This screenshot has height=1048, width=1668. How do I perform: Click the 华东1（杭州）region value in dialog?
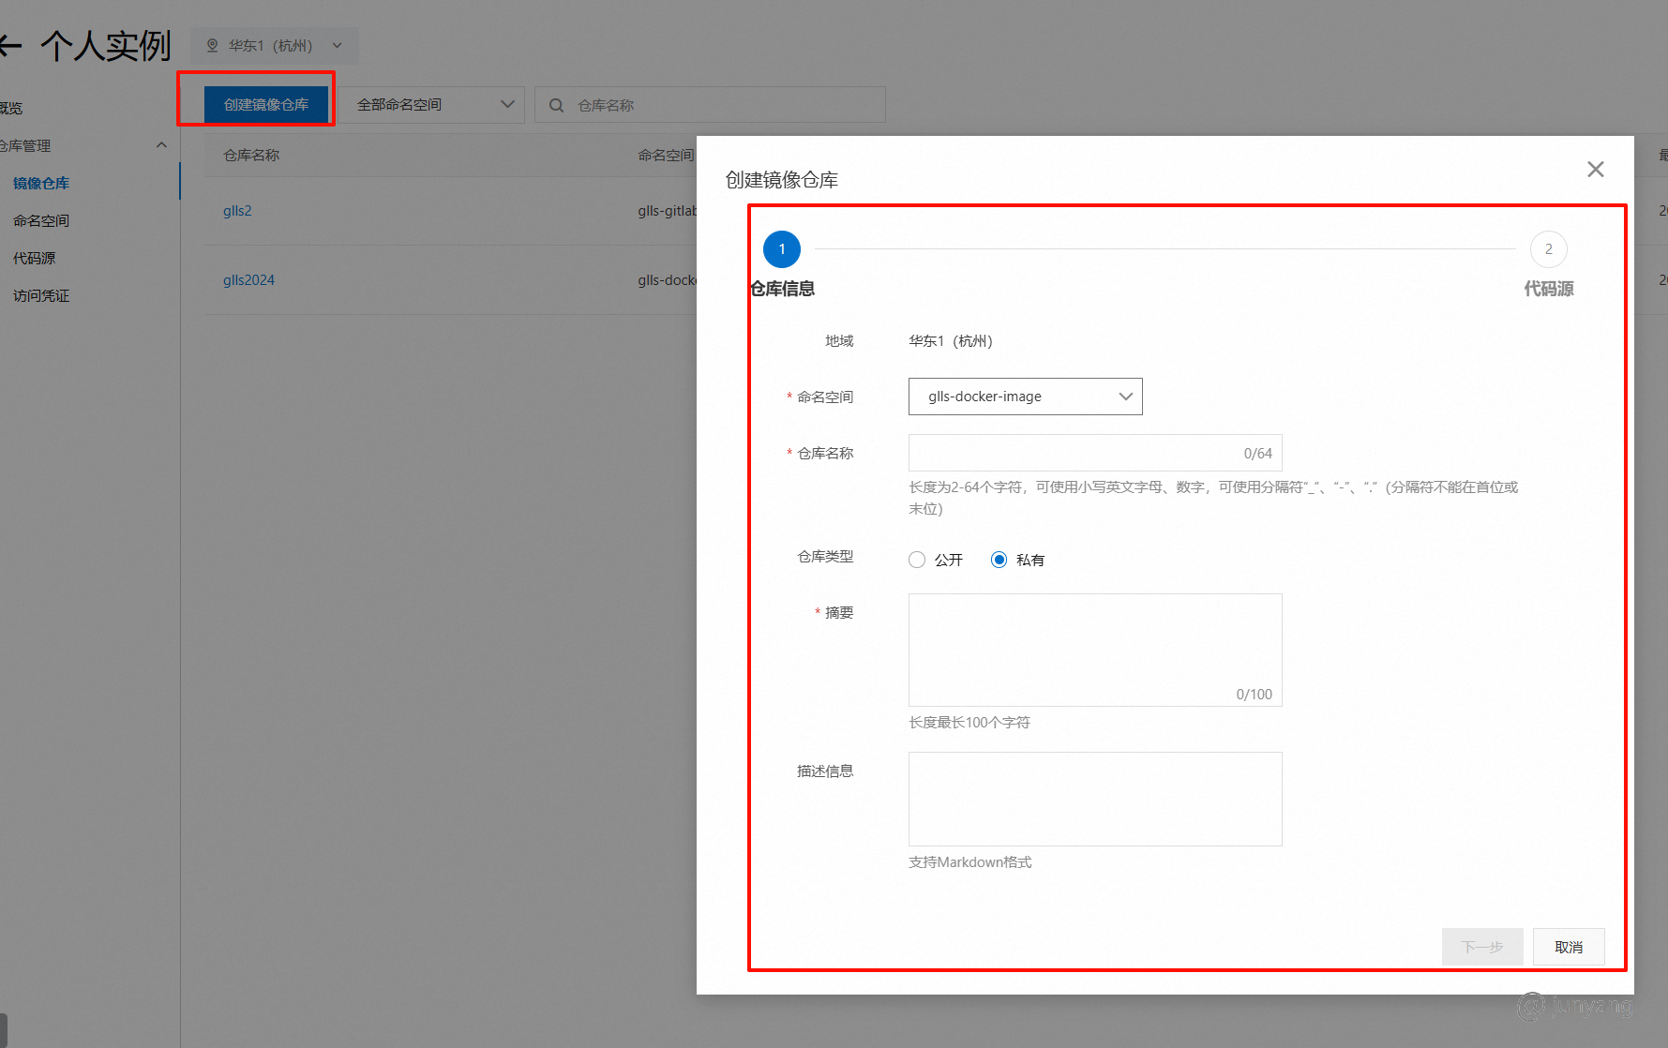[950, 340]
